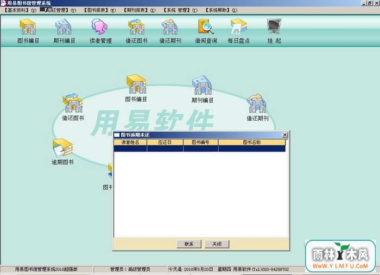Select the highlighted first row in the overdue table
The image size is (380, 275).
point(199,149)
